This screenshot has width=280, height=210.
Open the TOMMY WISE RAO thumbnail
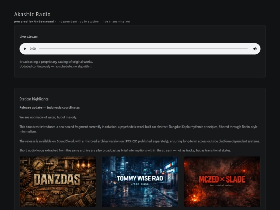[x=140, y=181]
